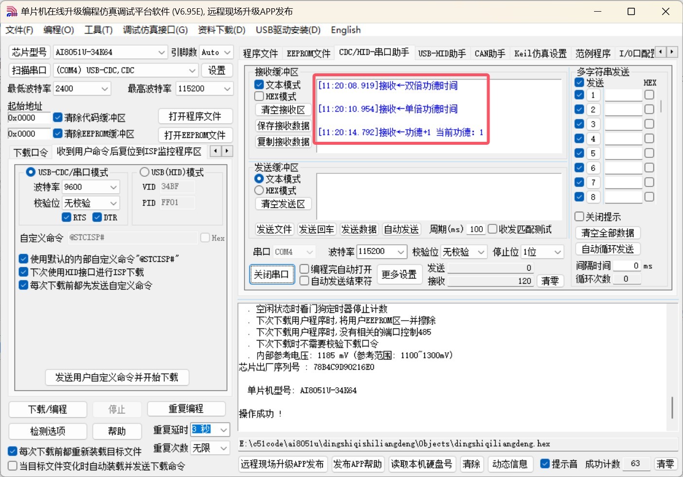Click the 远程现场升级APP发布 button
The image size is (683, 477).
point(282,464)
